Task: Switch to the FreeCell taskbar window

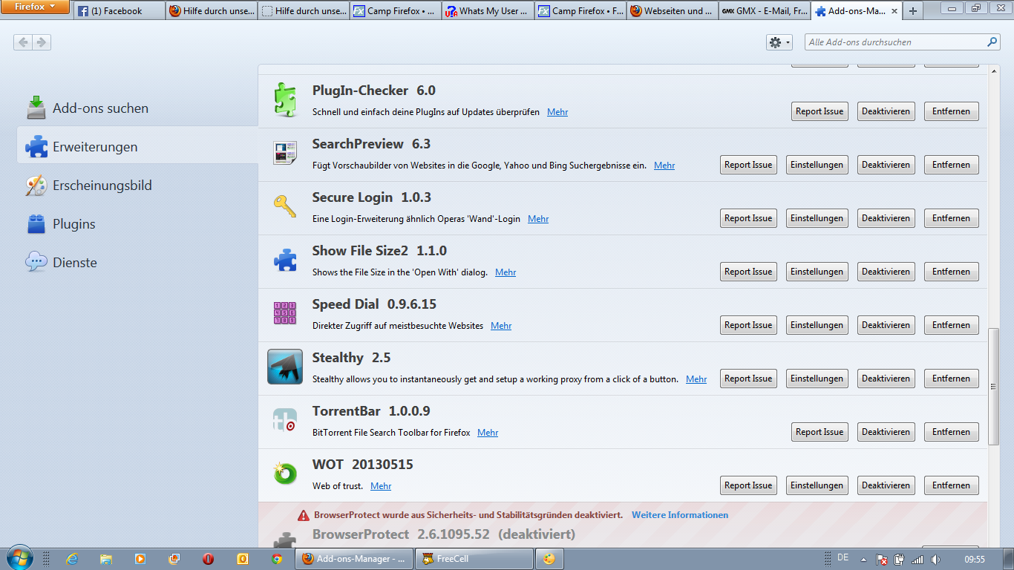Action: click(x=474, y=559)
